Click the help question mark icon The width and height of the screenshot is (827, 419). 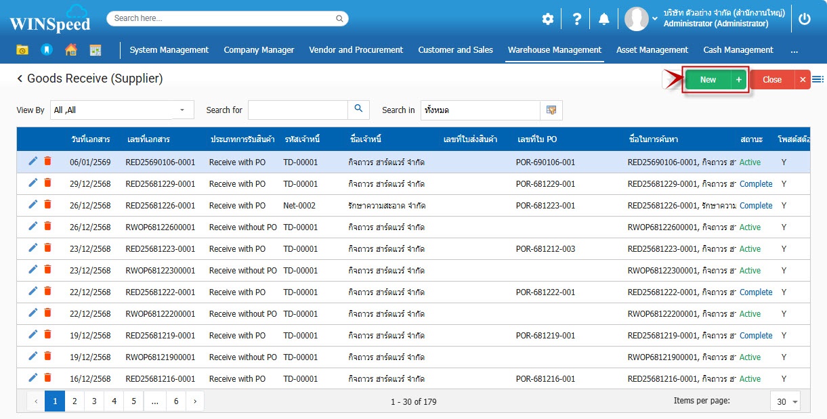(576, 19)
